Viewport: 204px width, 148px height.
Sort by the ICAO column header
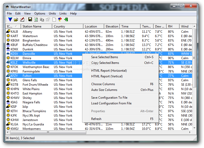point(13,26)
